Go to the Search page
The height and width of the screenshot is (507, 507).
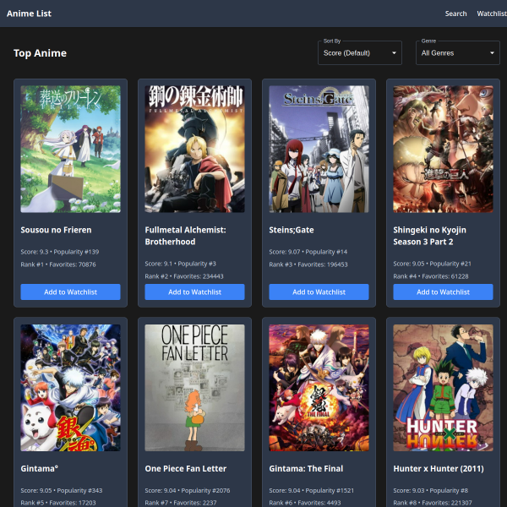tap(455, 14)
